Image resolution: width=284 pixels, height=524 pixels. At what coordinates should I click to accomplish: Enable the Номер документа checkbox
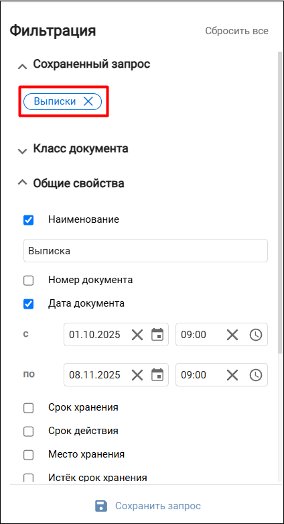click(x=28, y=280)
